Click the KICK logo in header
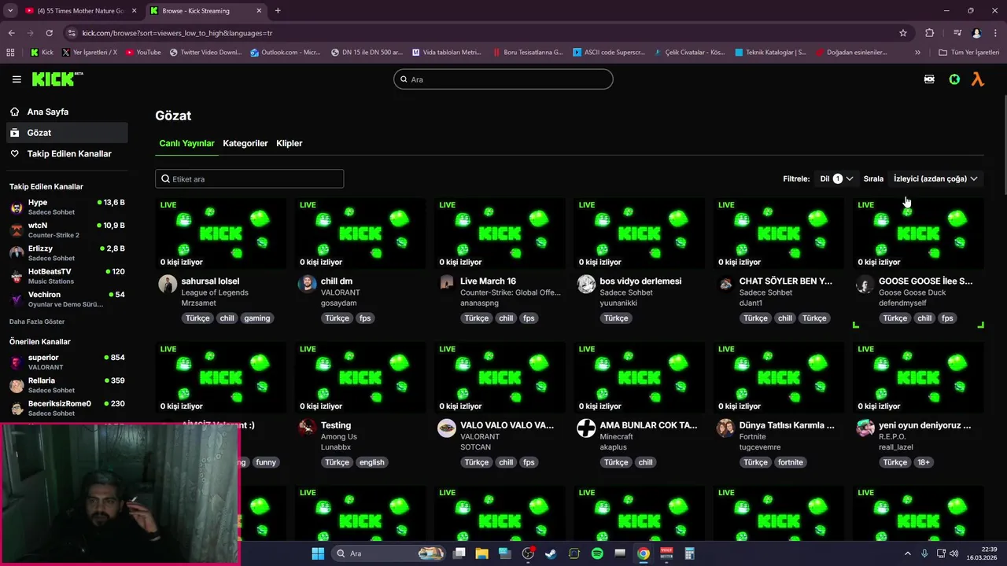The image size is (1007, 566). point(57,79)
